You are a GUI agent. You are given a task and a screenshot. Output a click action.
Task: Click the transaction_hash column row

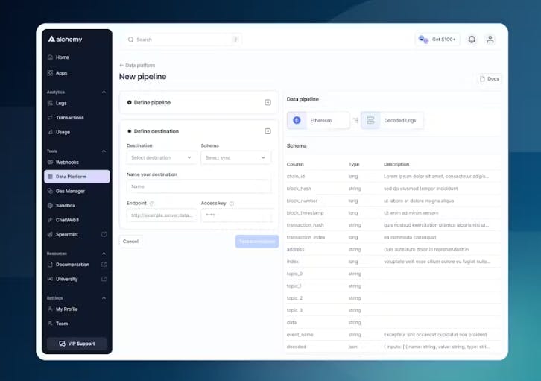point(393,225)
